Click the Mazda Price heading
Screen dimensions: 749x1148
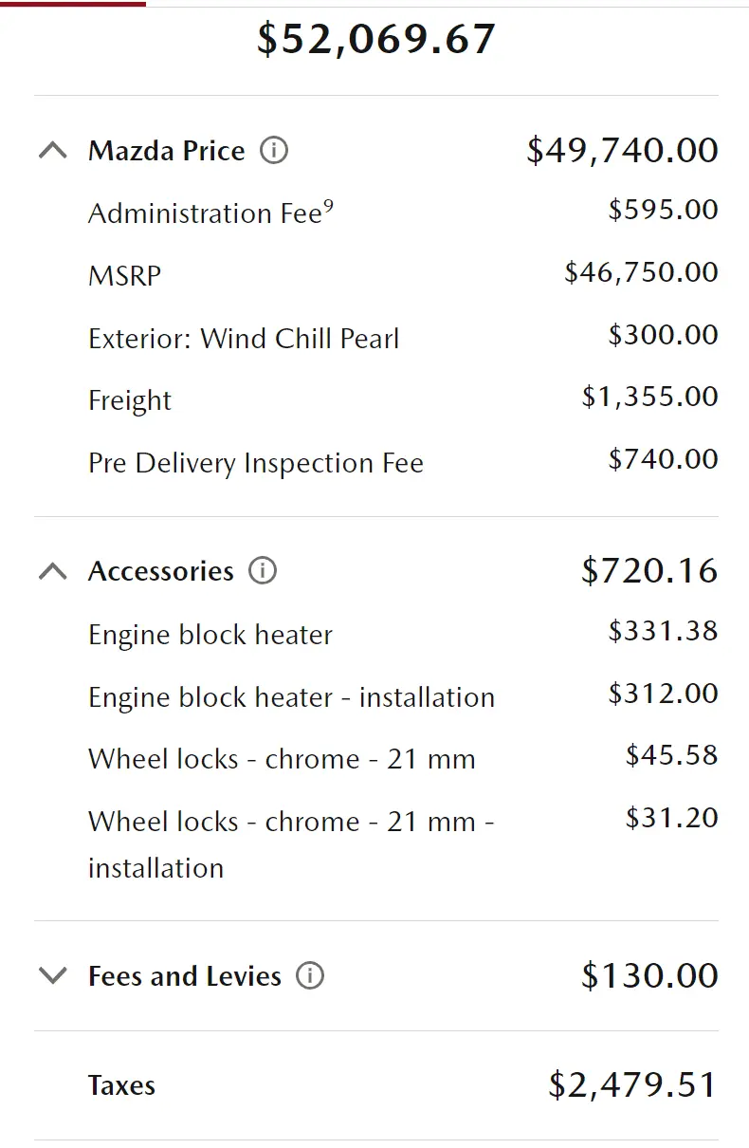click(x=167, y=150)
